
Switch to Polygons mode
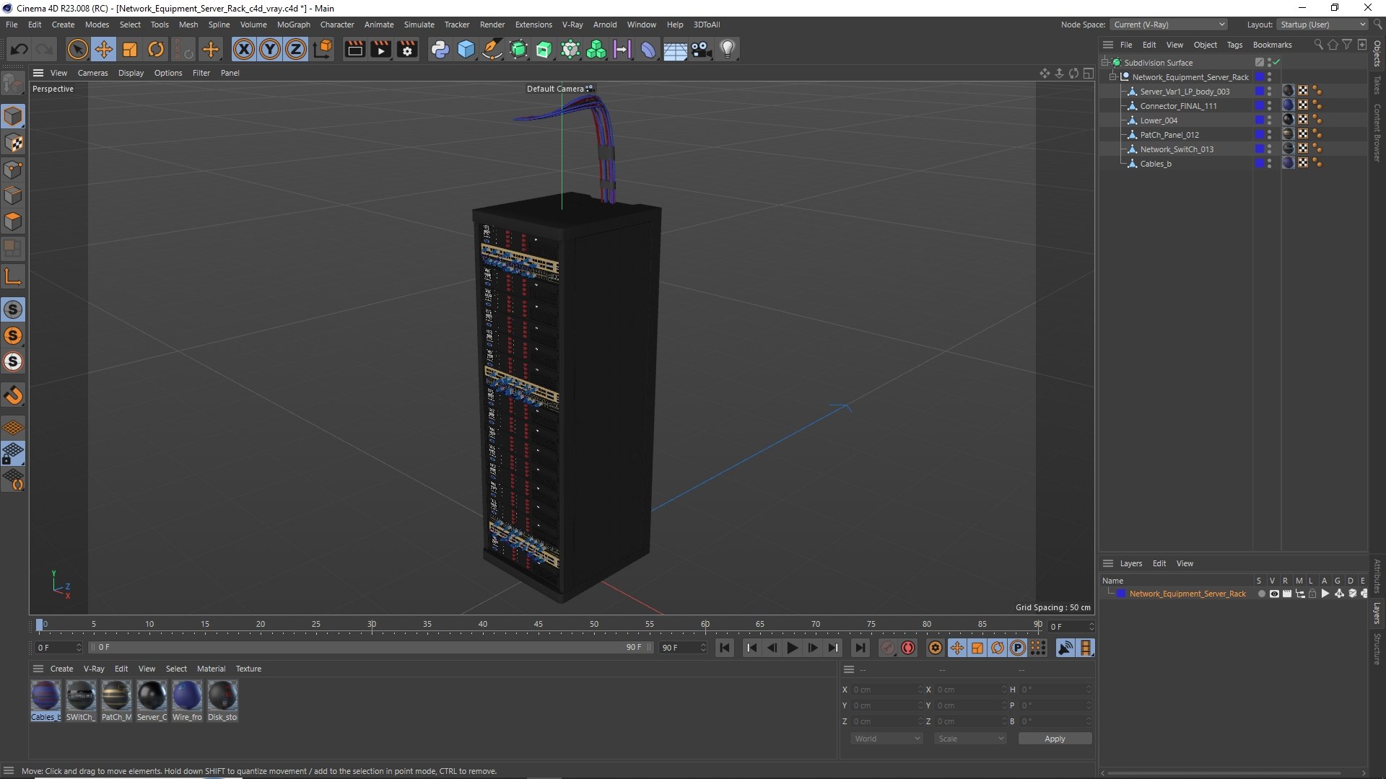(x=13, y=221)
